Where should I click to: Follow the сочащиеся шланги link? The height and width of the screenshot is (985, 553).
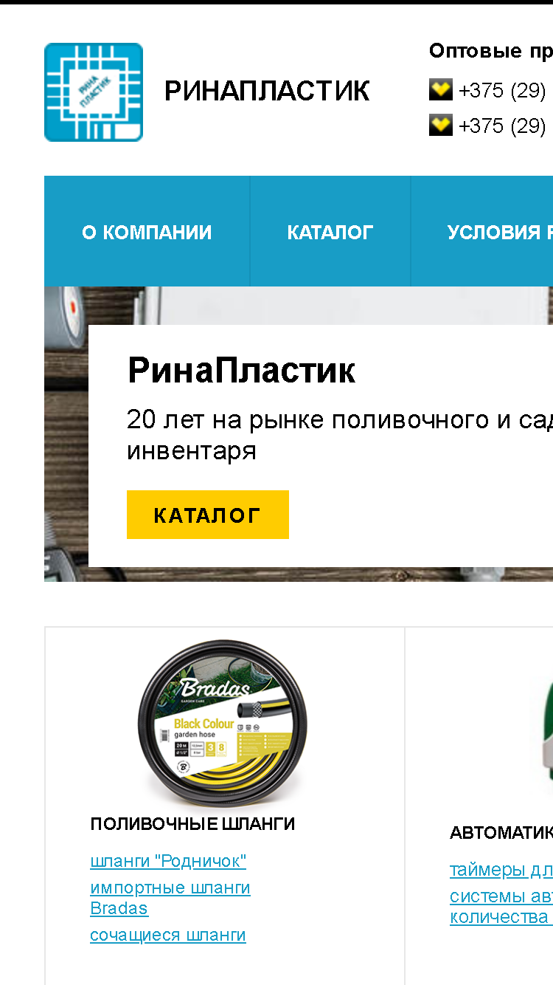[168, 935]
